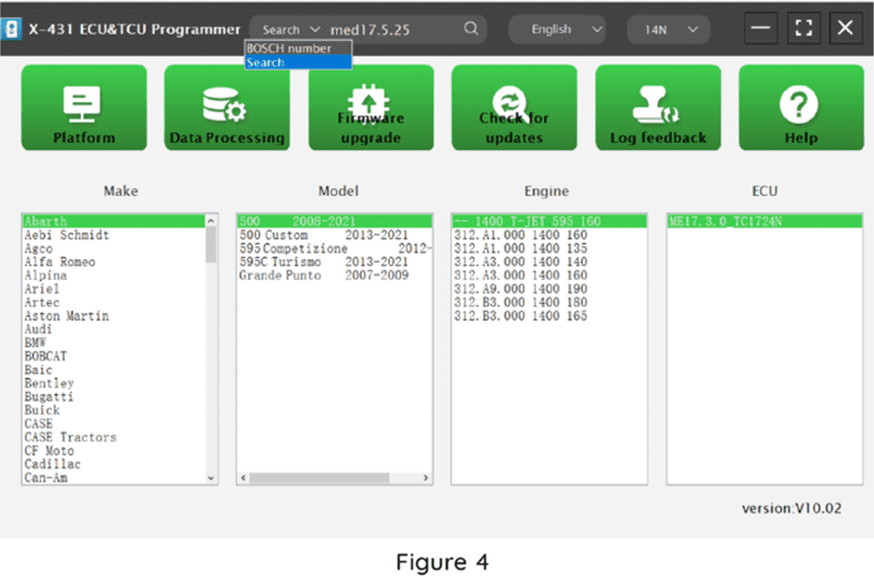Click Model list scroll right arrow

(x=425, y=479)
